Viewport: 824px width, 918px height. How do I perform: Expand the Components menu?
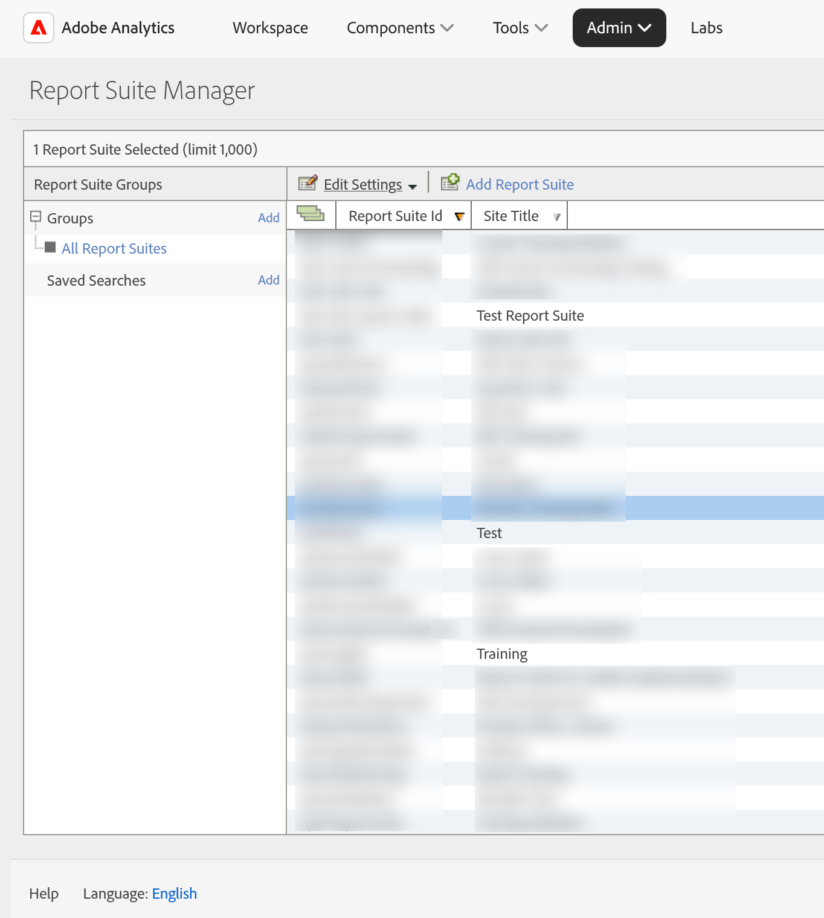coord(400,28)
